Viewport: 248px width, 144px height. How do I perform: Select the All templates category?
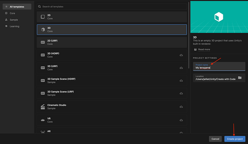(x=17, y=7)
